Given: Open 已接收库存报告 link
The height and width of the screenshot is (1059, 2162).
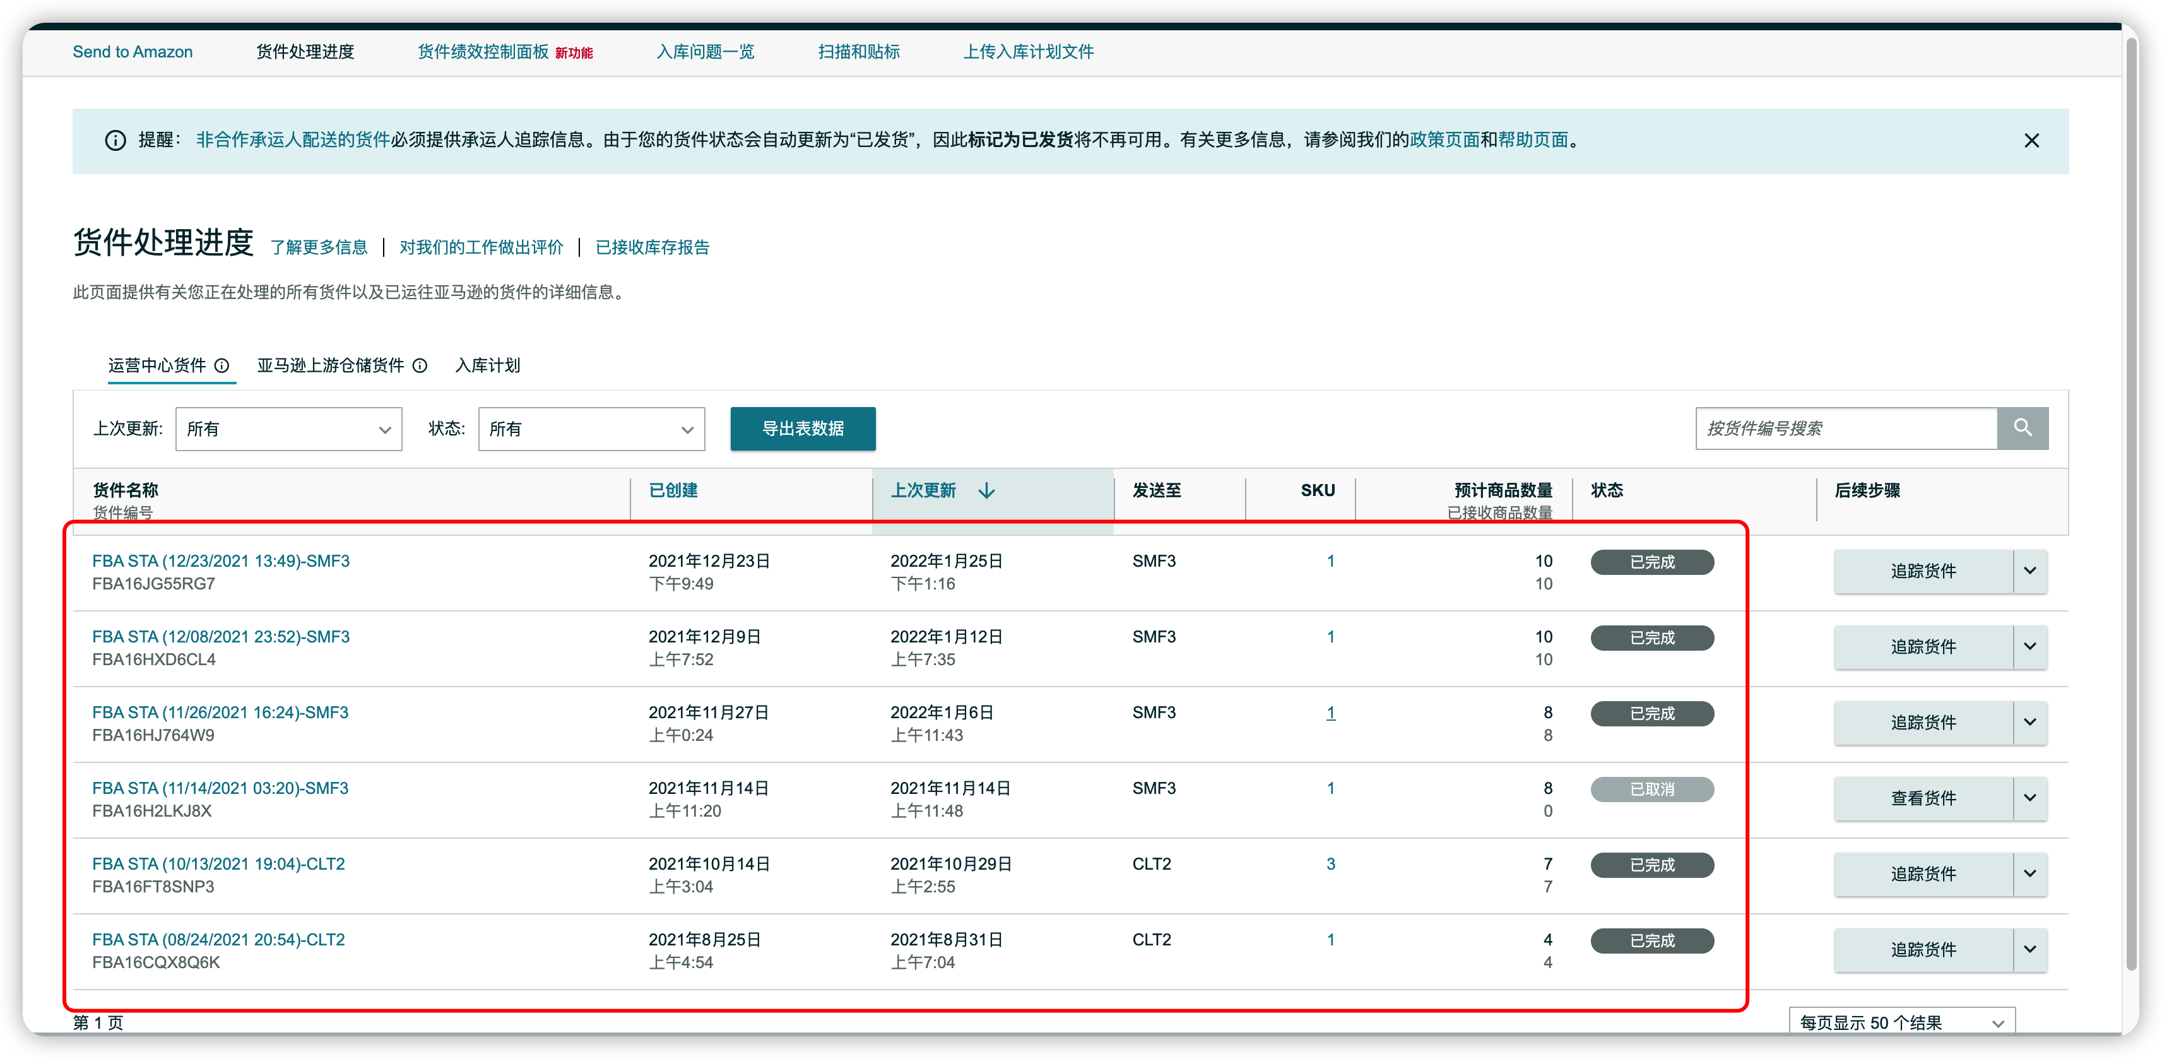Looking at the screenshot, I should tap(652, 247).
